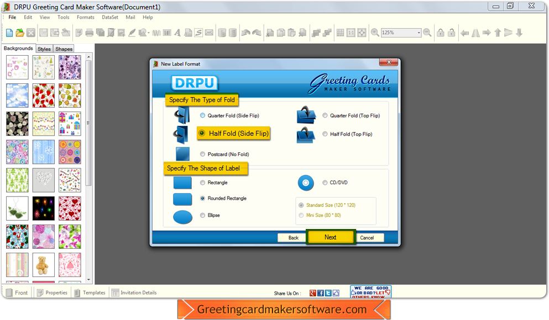This screenshot has height=320, width=549.
Task: Click the closed padlock lock icon
Action: click(441, 33)
